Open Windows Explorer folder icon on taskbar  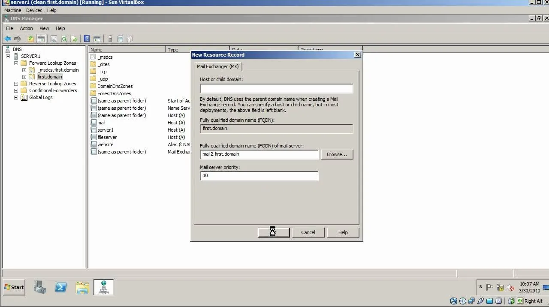82,287
